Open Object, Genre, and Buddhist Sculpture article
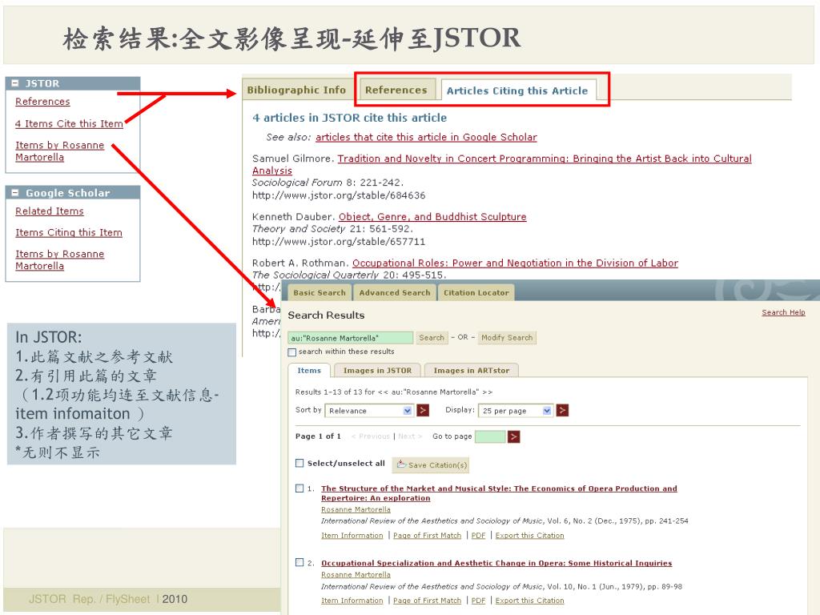This screenshot has height=615, width=820. coord(432,216)
